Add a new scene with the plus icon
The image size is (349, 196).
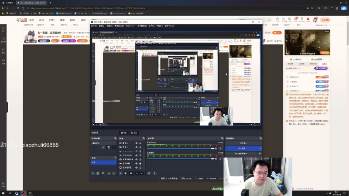(93, 173)
